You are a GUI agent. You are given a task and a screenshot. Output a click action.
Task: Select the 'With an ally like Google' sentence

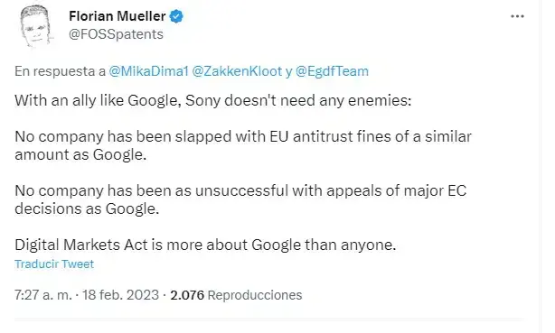click(213, 100)
